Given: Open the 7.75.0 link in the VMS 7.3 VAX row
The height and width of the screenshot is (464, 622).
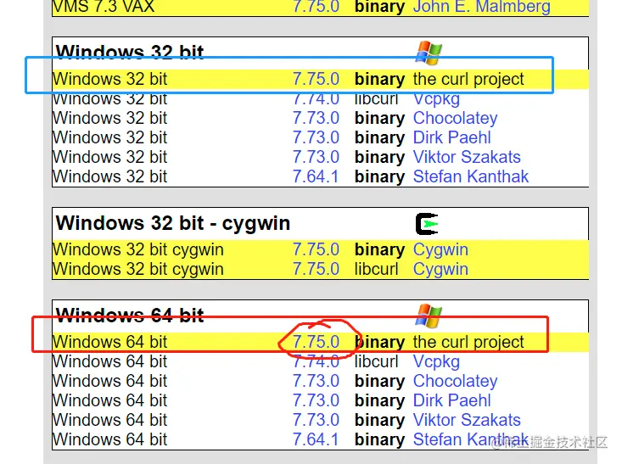Looking at the screenshot, I should (x=317, y=7).
